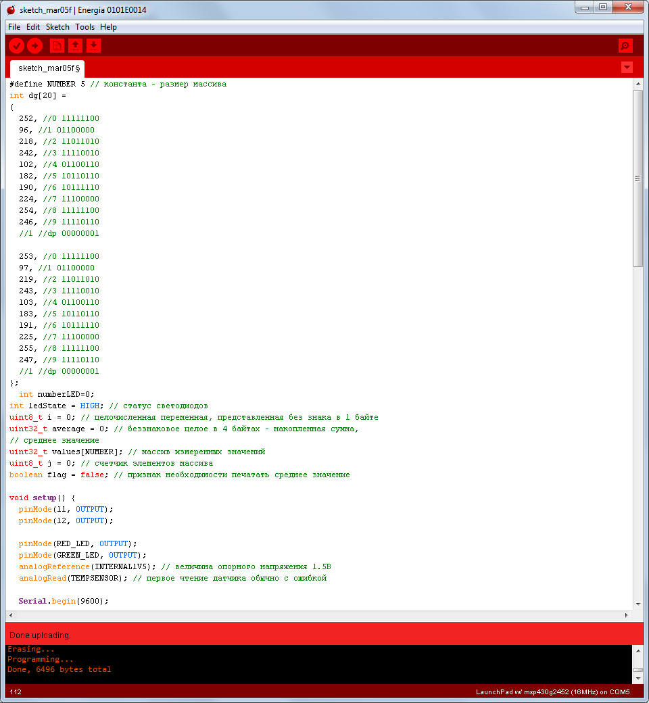Click the 'pinMode(GREEN_LED, OUTPUT);' line

coord(82,556)
